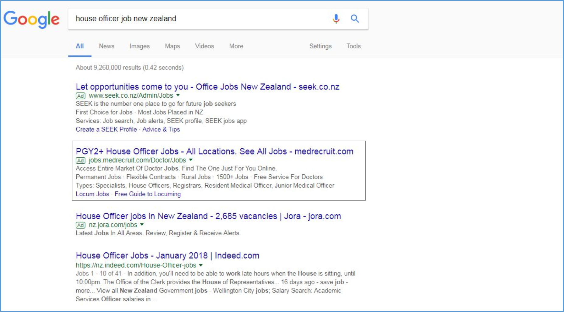This screenshot has height=312, width=564.
Task: Click the blue search magnifier icon
Action: (x=355, y=19)
